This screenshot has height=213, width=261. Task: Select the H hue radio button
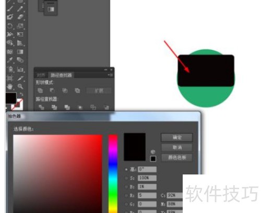pos(126,169)
